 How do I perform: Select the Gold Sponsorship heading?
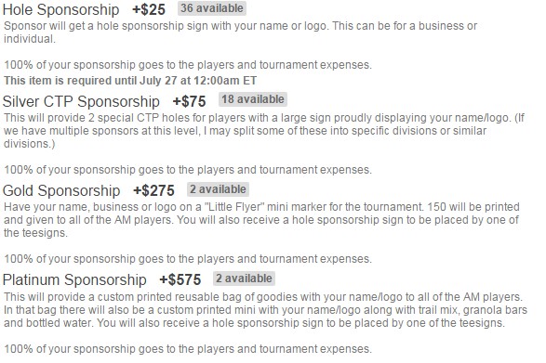(x=61, y=190)
